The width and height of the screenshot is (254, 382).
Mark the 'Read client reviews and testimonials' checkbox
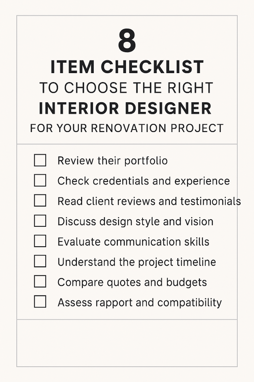point(40,201)
